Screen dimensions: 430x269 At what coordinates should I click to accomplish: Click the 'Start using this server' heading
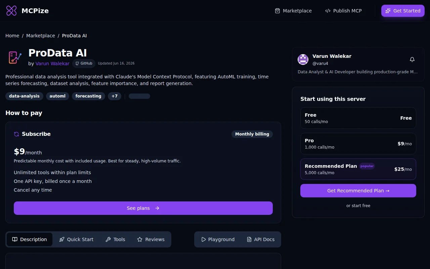tap(333, 99)
